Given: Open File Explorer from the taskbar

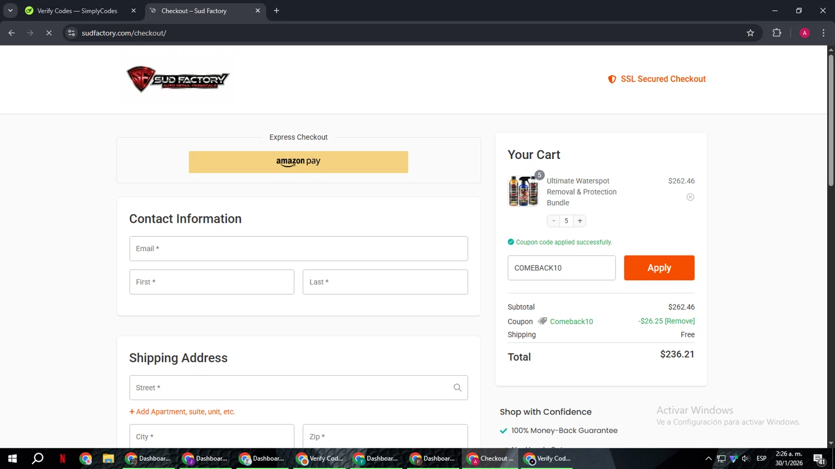Looking at the screenshot, I should pyautogui.click(x=108, y=458).
